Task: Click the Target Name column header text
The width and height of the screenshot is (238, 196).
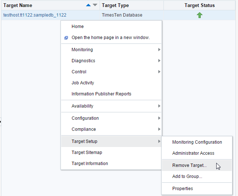Action: coord(18,6)
